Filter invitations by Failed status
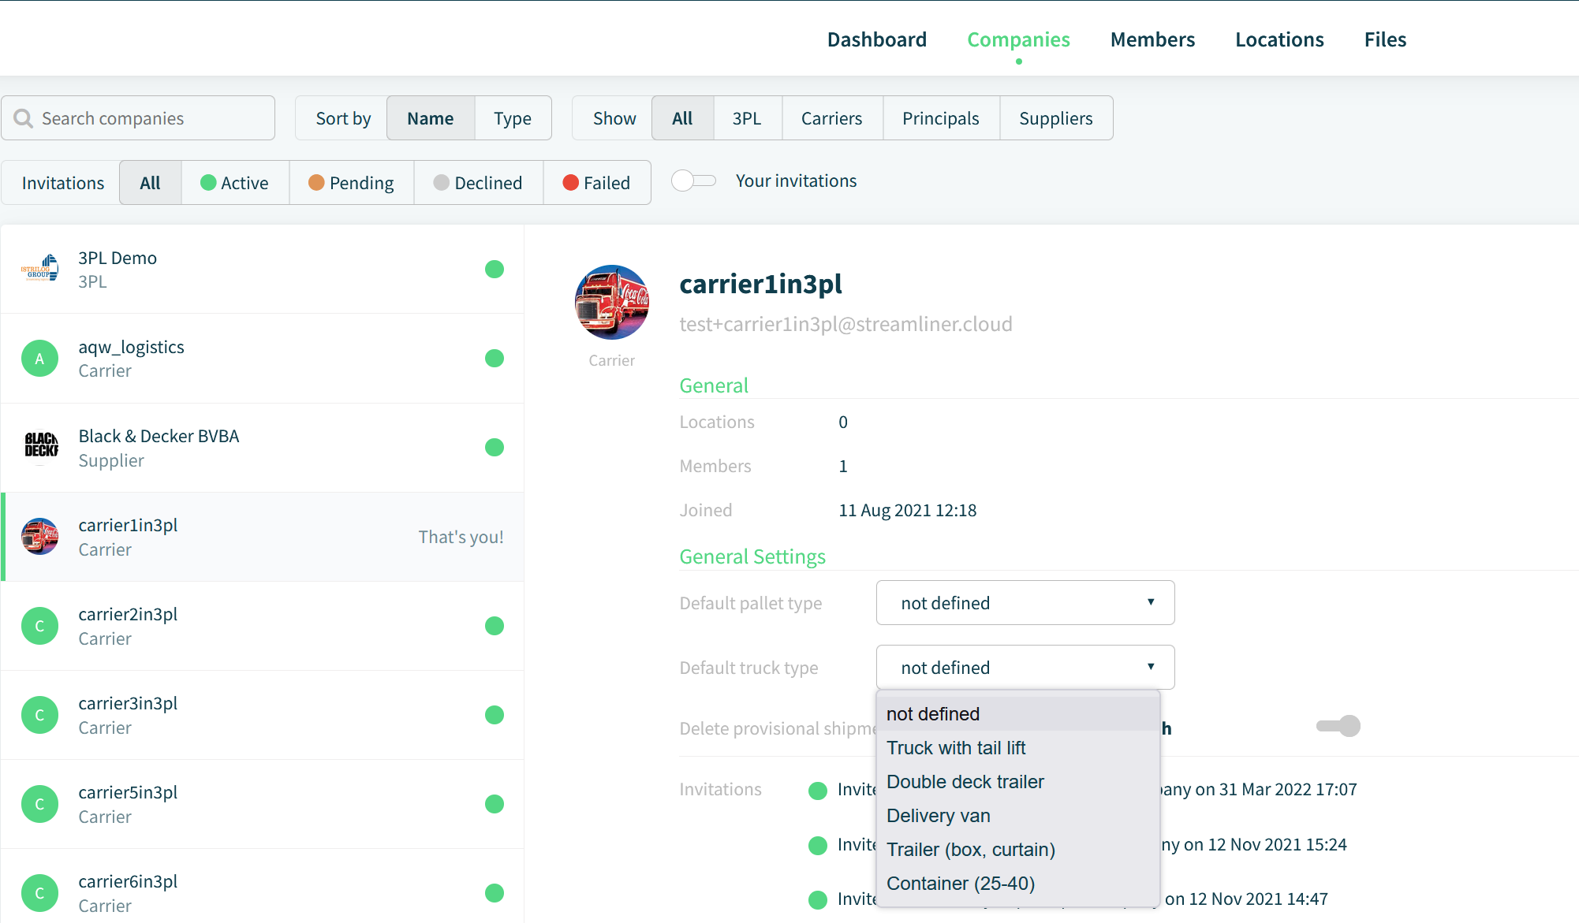1579x923 pixels. pos(596,183)
